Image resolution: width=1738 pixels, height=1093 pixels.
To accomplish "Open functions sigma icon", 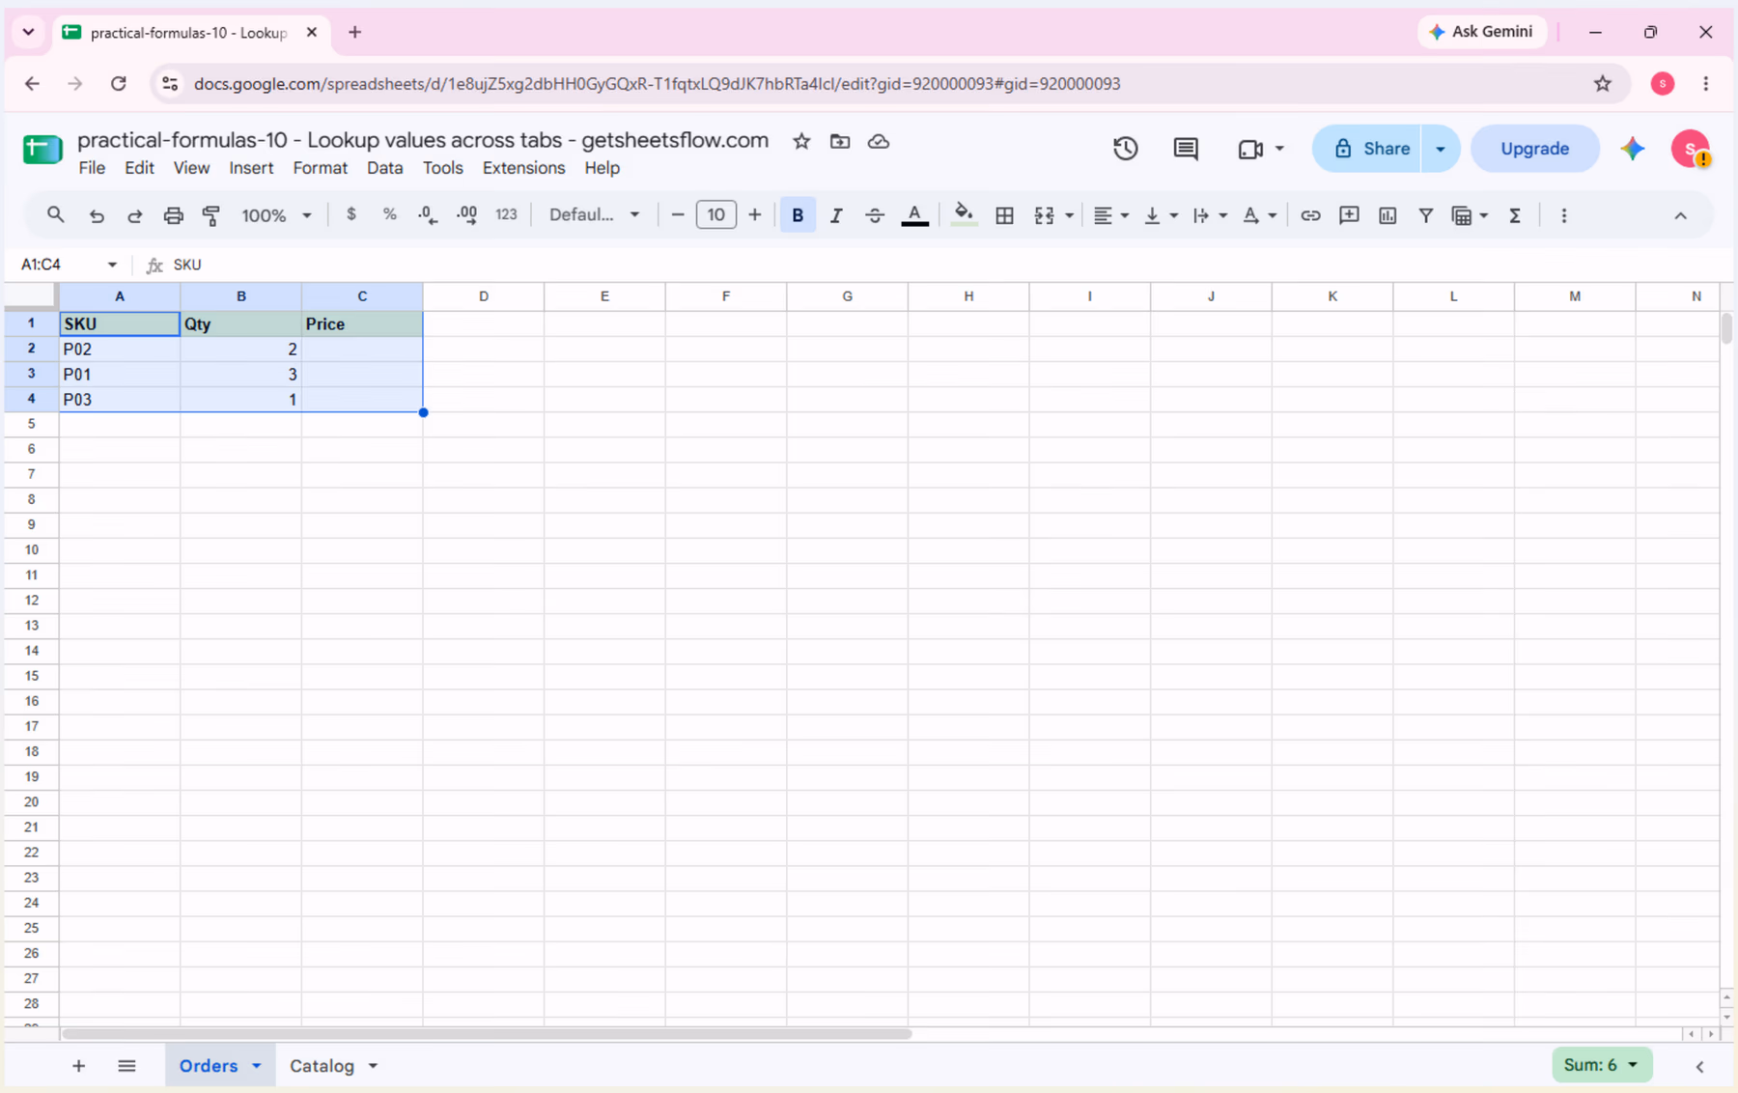I will point(1515,215).
